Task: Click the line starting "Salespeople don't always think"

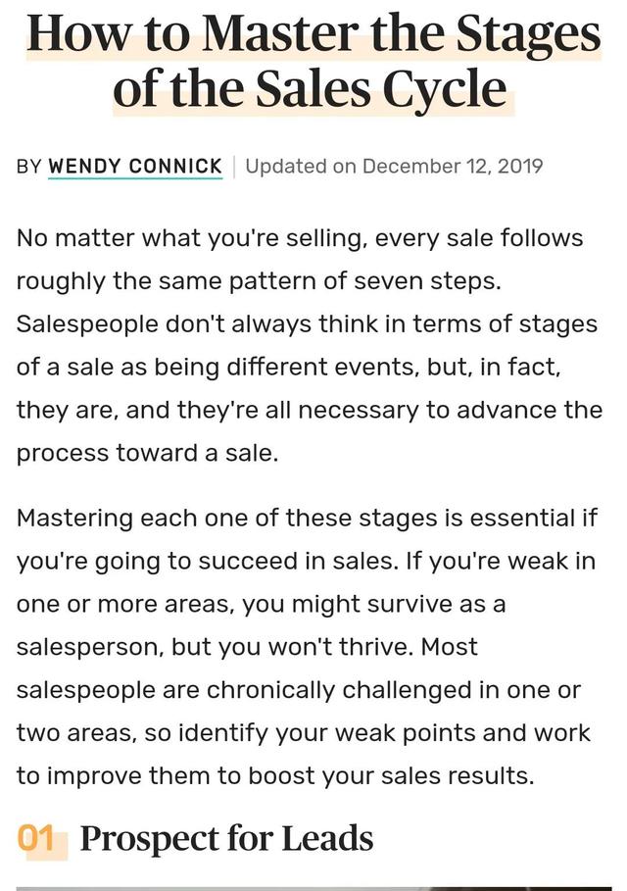Action: (x=307, y=324)
